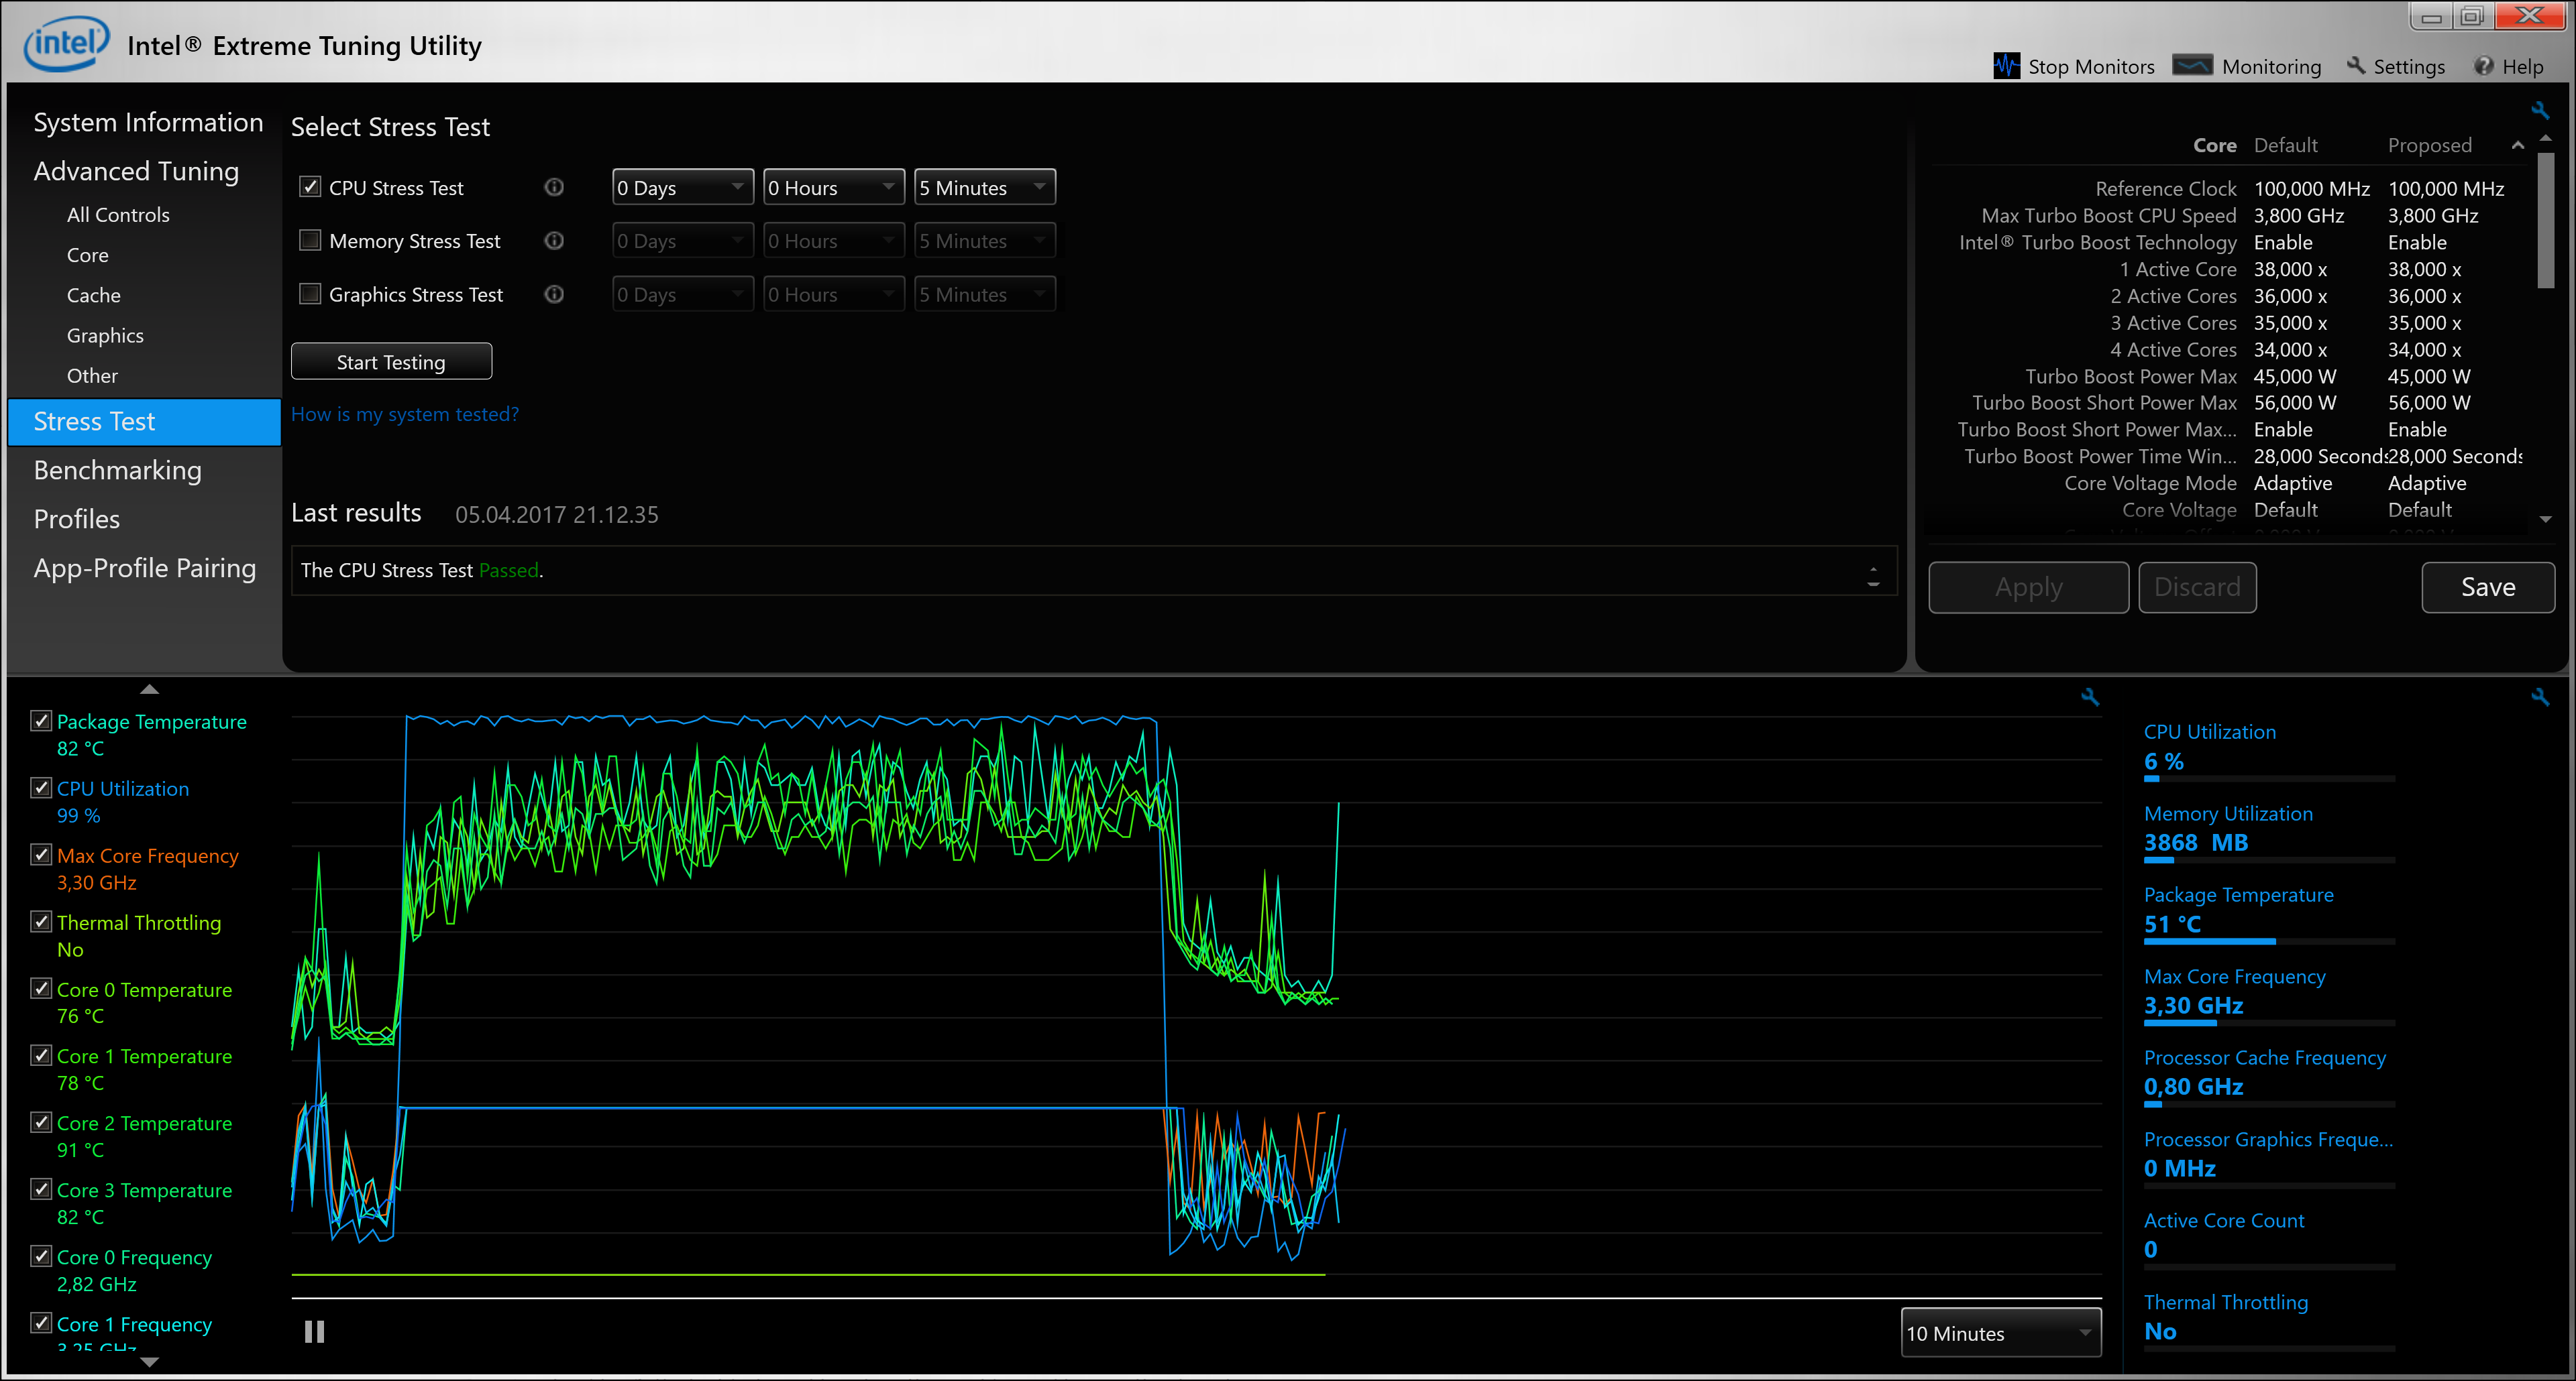Image resolution: width=2576 pixels, height=1381 pixels.
Task: Open 'How is my system tested?' link
Action: click(404, 414)
